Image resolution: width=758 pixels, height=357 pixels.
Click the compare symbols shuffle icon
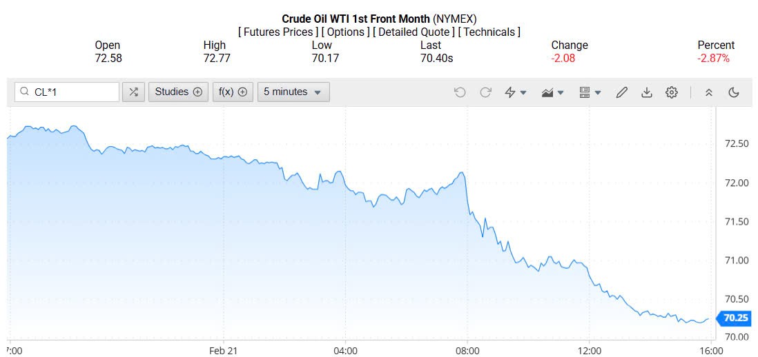[133, 92]
